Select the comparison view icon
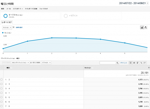 (141, 63)
